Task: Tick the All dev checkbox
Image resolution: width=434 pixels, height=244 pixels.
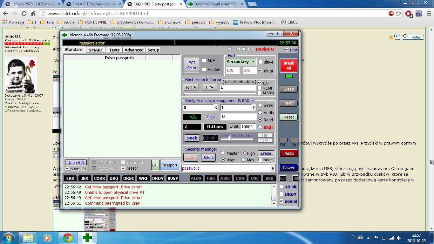Action: click(x=204, y=69)
